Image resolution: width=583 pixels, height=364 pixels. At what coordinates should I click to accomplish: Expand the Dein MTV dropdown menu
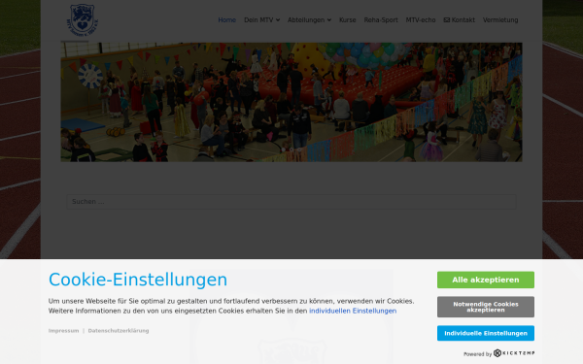coord(261,20)
